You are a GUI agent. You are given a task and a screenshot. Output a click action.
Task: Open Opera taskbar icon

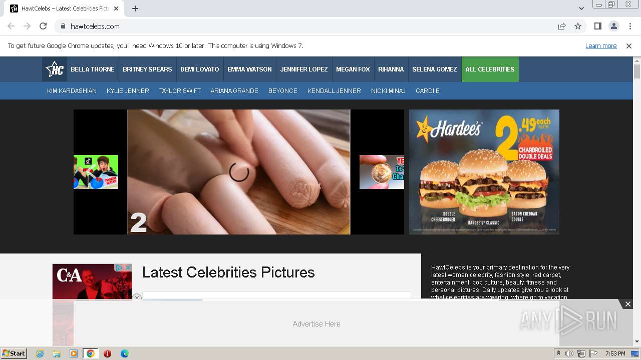point(107,353)
